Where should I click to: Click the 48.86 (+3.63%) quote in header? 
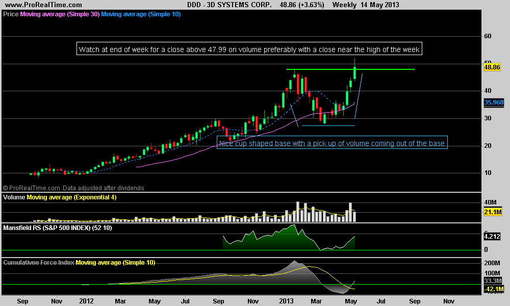click(x=302, y=5)
